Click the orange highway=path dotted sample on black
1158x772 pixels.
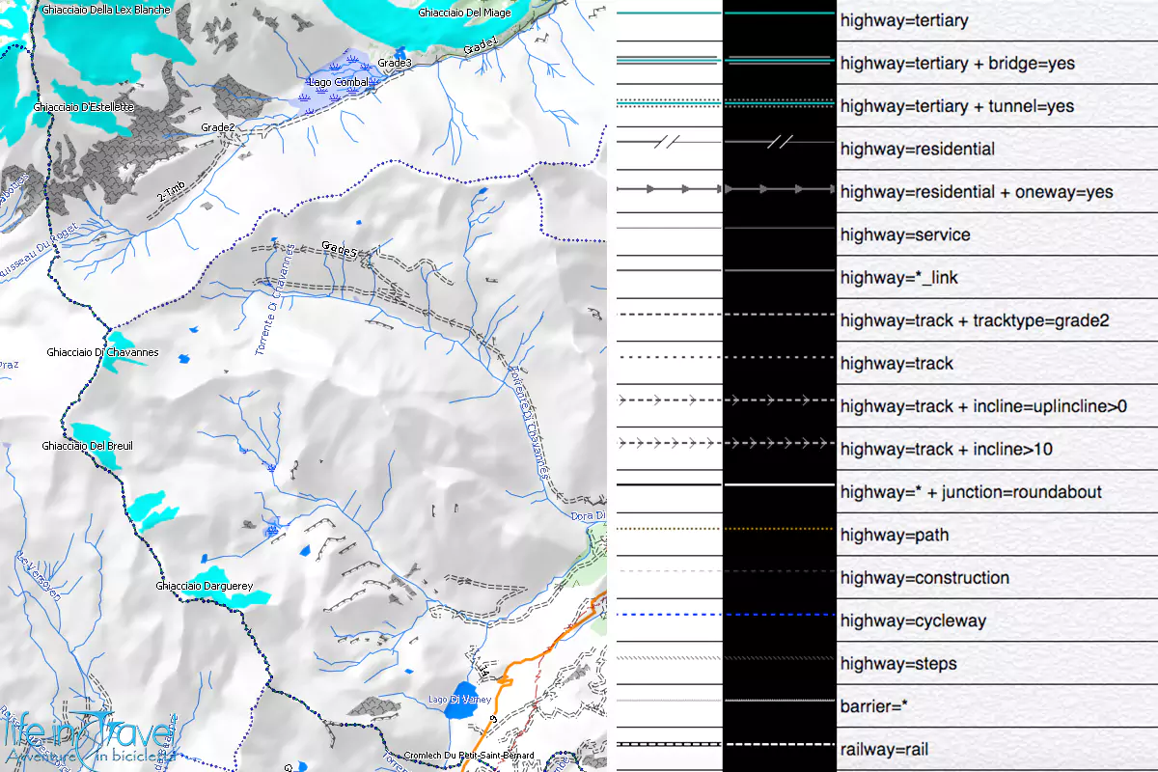coord(779,529)
